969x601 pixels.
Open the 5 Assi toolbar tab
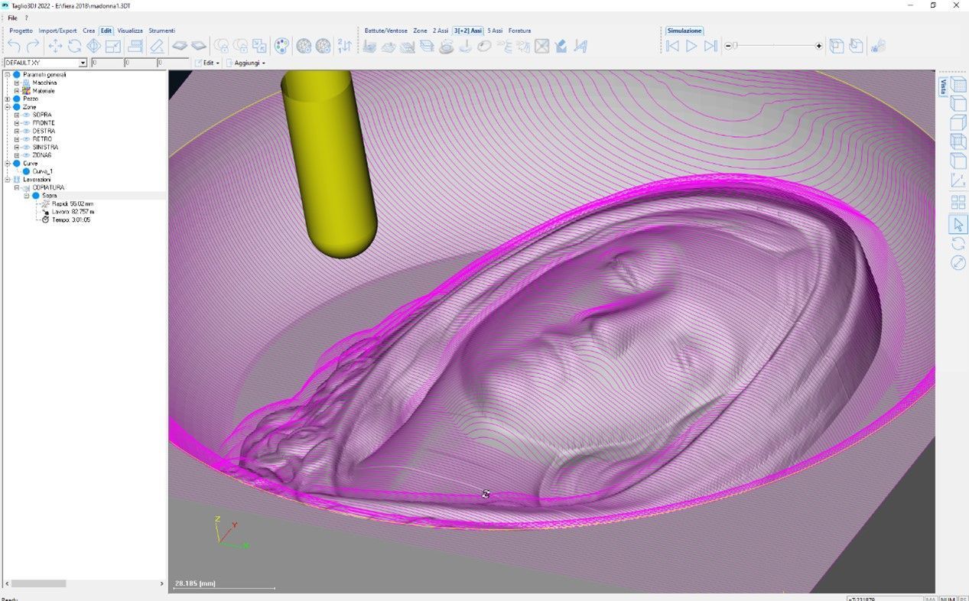click(x=495, y=31)
